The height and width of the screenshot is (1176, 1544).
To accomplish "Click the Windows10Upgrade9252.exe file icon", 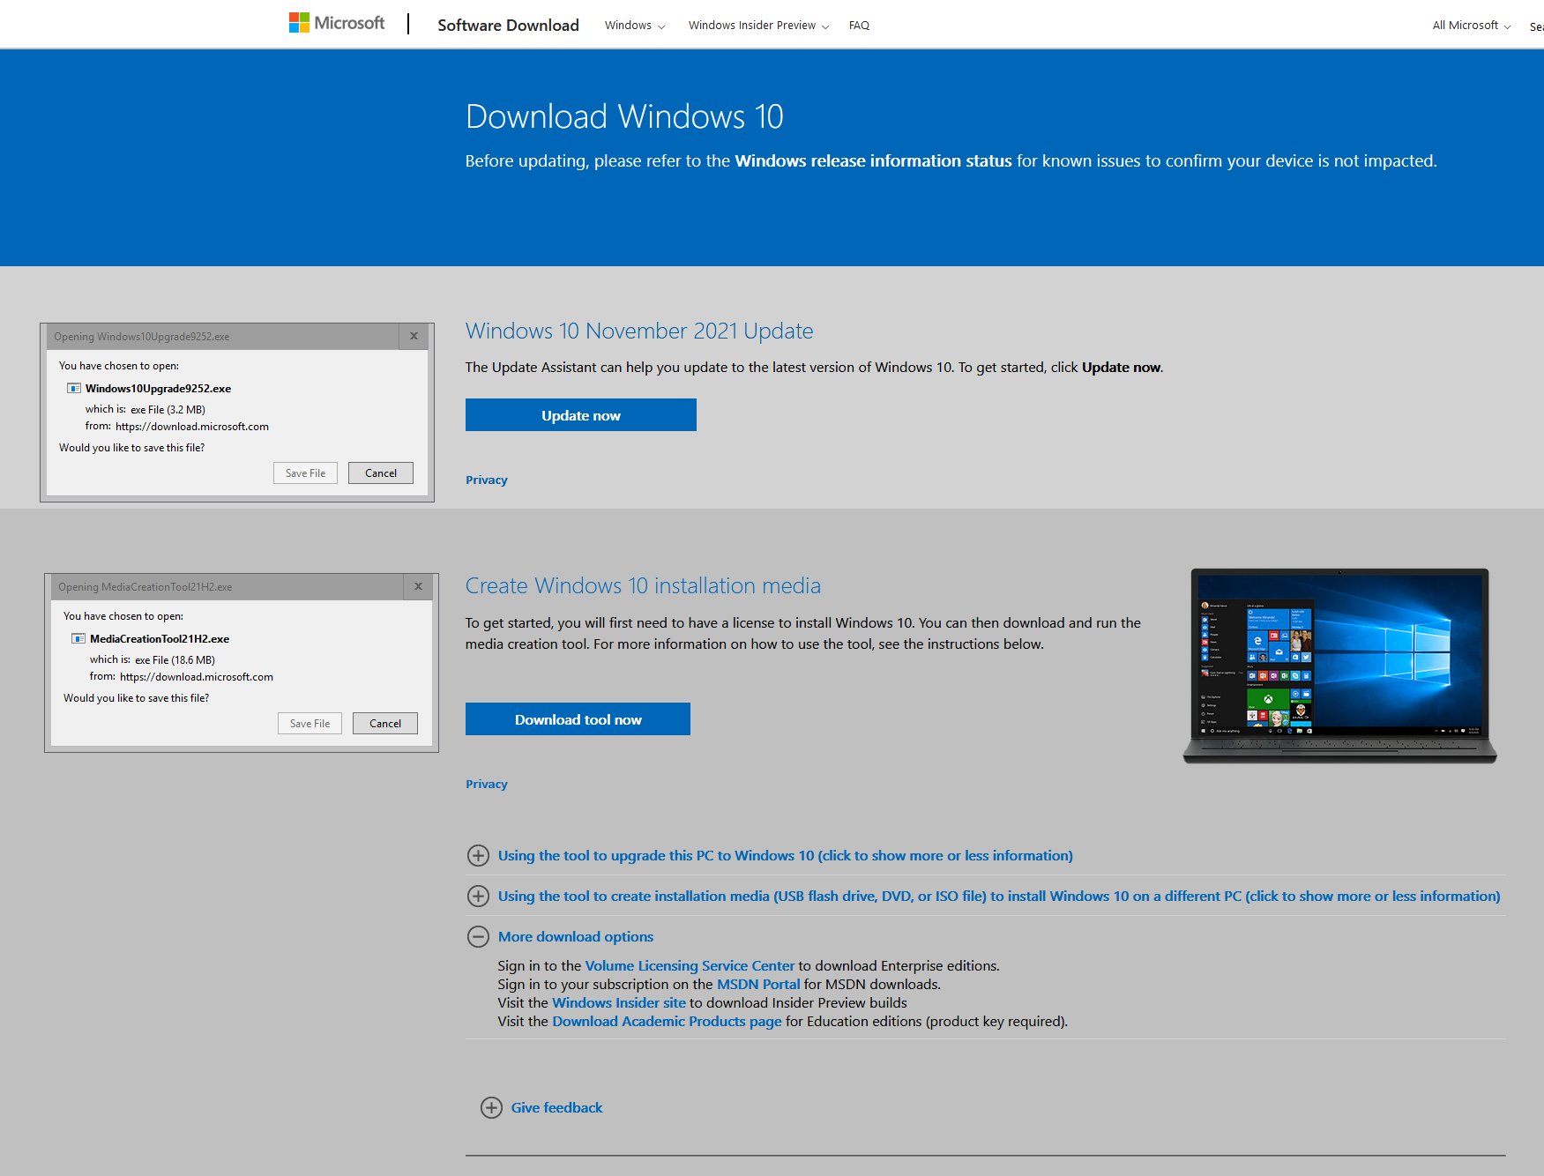I will 74,388.
